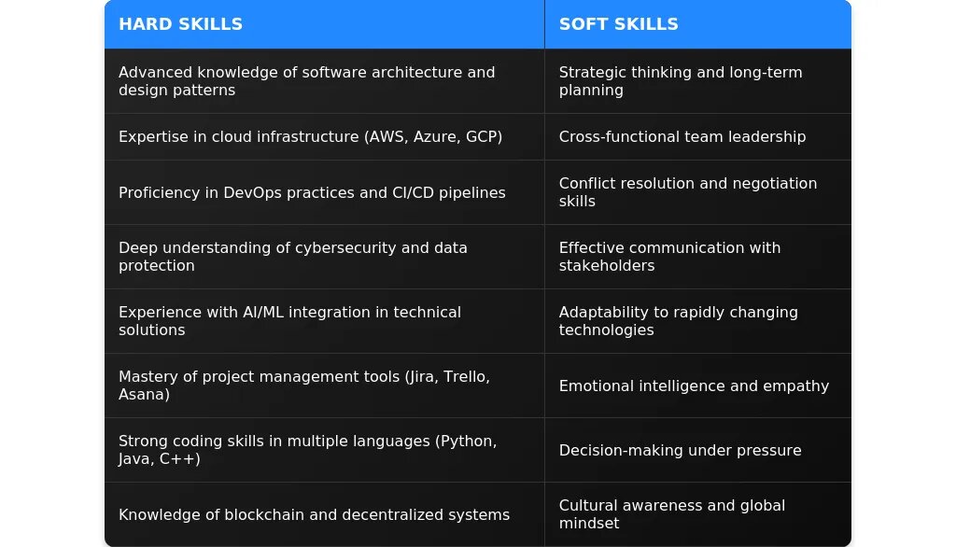Click the SOFT SKILLS column header

[698, 24]
